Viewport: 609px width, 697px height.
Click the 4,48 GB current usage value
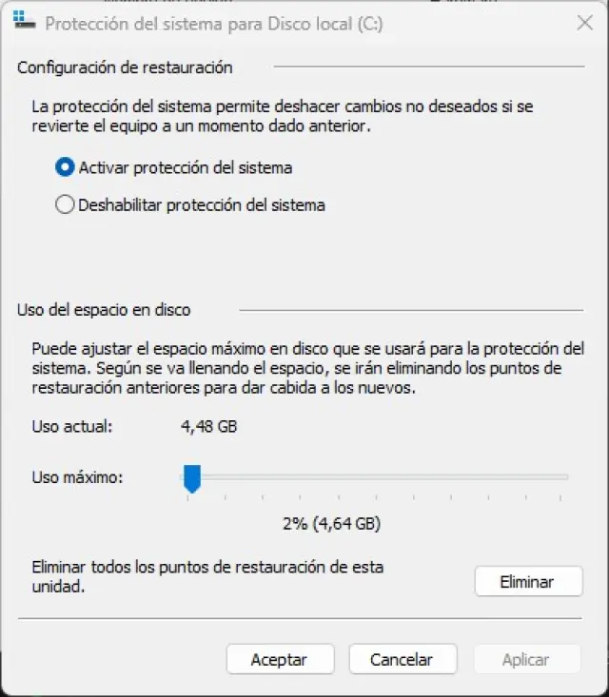209,426
